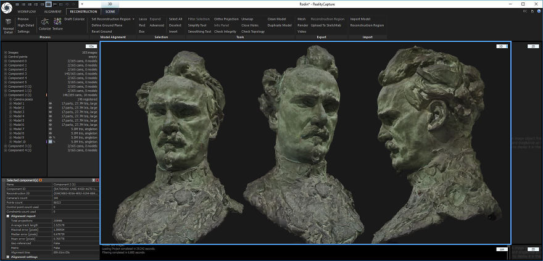Click the RealityCapture application logo
The height and width of the screenshot is (261, 543).
(6, 8)
